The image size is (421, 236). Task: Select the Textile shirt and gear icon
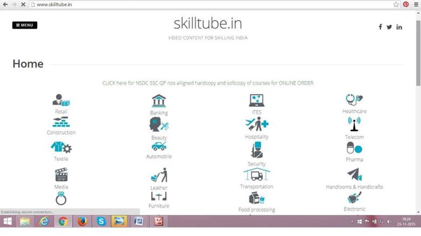tap(61, 147)
